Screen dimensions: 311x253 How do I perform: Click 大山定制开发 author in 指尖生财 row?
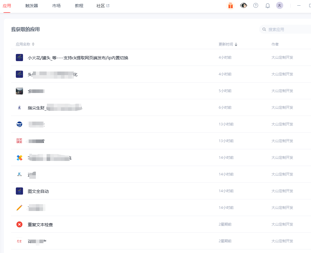[x=282, y=107]
